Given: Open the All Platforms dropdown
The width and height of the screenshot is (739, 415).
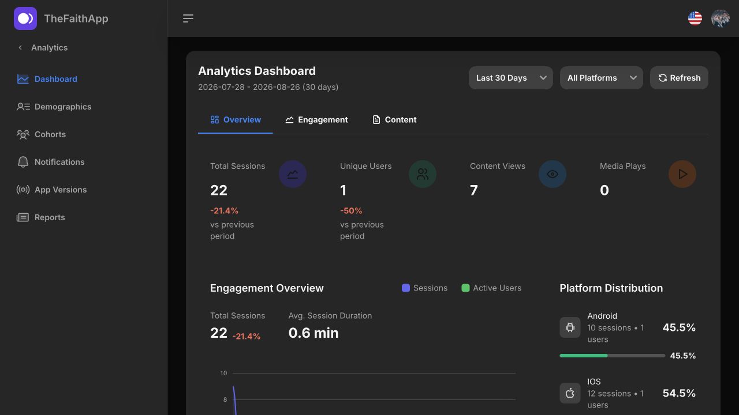Looking at the screenshot, I should click(x=602, y=78).
